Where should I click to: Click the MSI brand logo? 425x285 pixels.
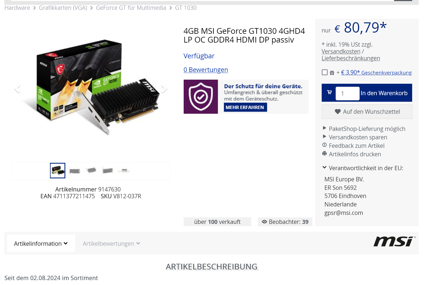[394, 242]
